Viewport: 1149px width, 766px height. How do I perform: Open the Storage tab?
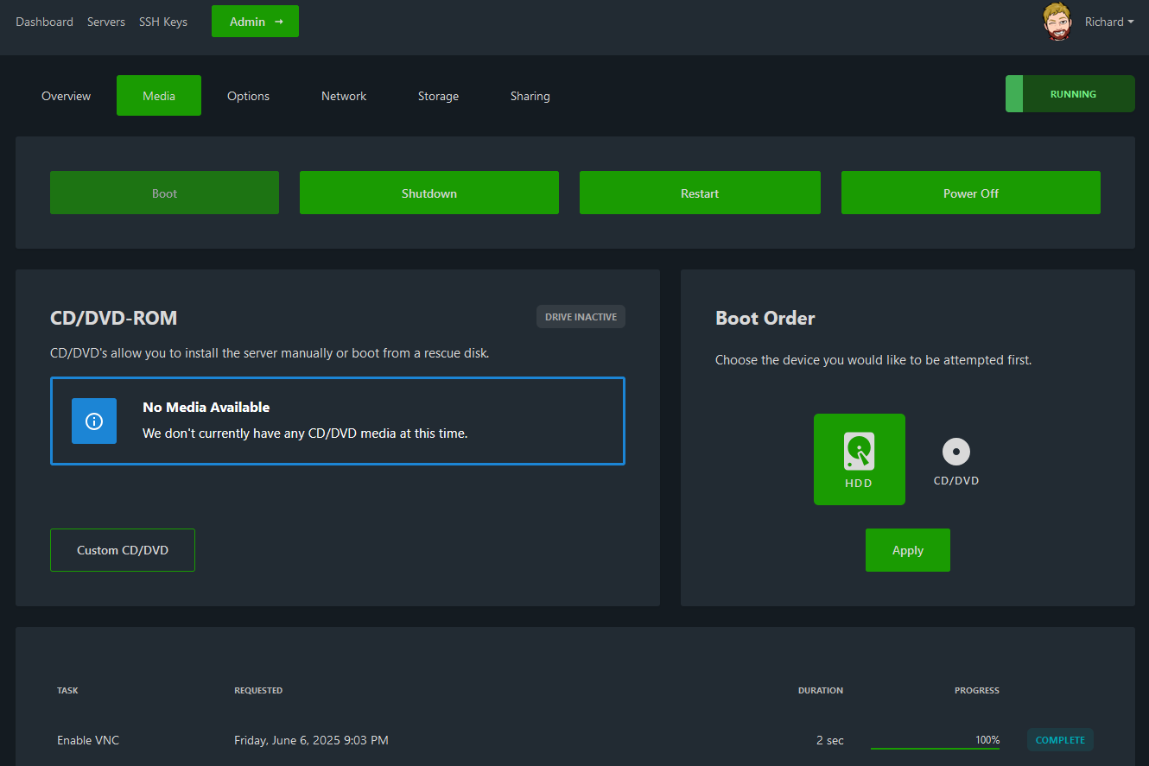[x=438, y=96]
